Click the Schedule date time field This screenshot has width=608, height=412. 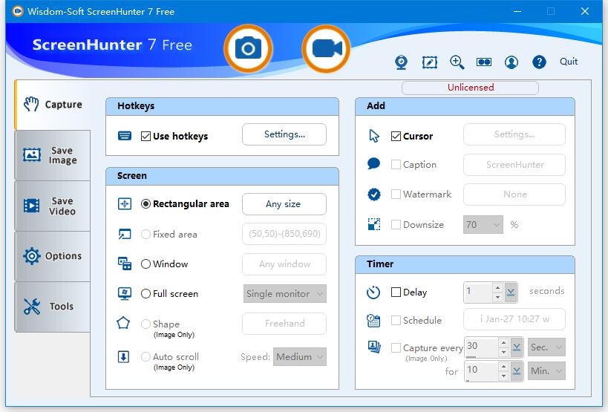tap(514, 319)
